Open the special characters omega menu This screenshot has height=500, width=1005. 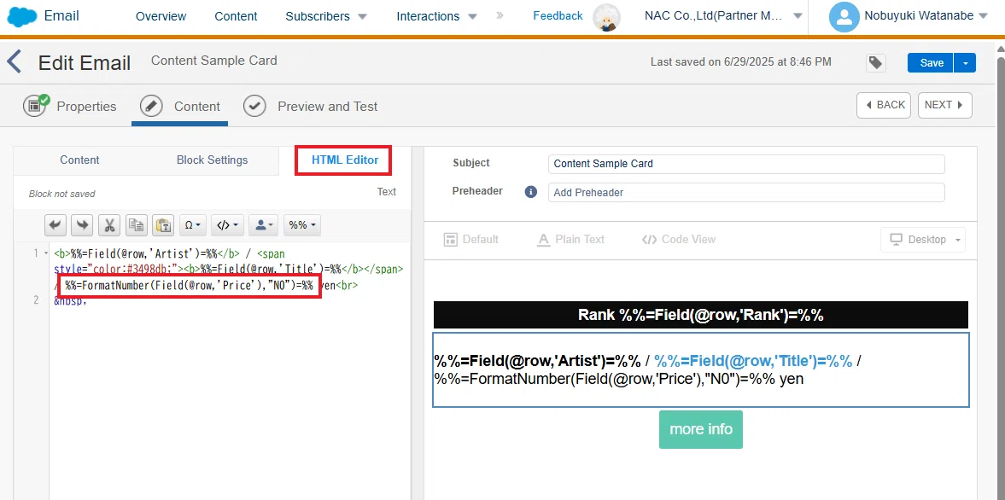point(192,225)
